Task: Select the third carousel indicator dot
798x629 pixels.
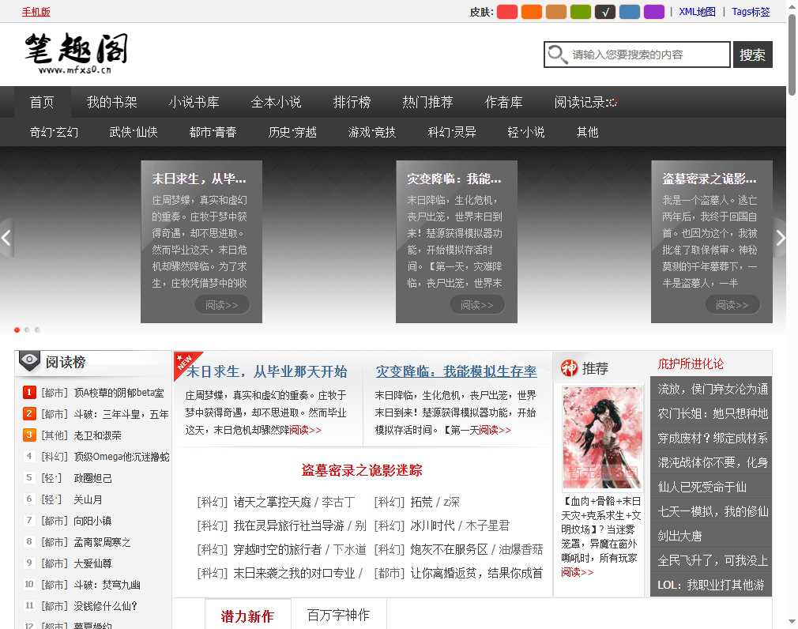Action: tap(36, 330)
